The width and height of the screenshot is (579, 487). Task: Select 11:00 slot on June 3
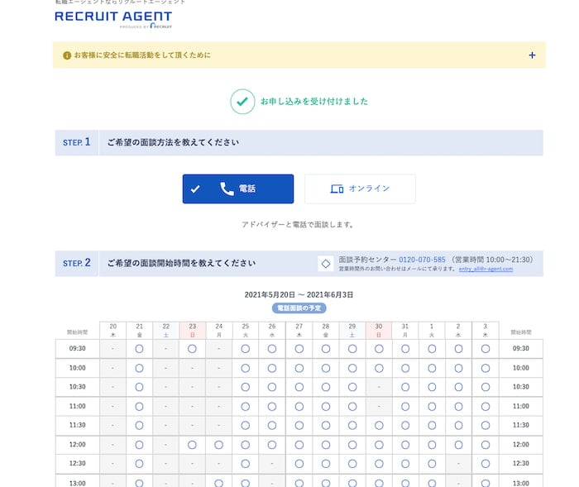click(x=486, y=407)
